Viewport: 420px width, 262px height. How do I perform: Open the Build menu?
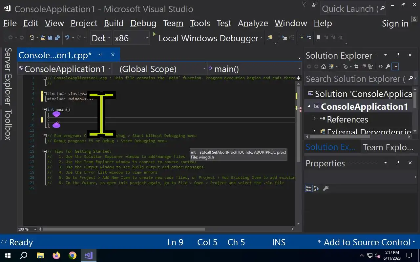(x=114, y=23)
